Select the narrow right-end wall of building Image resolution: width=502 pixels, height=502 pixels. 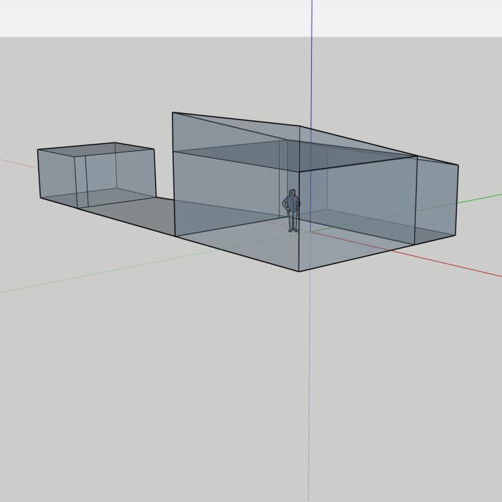tap(437, 200)
